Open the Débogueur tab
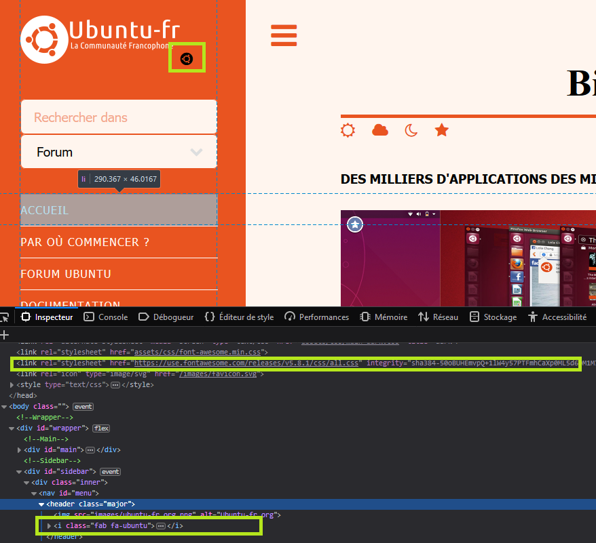The height and width of the screenshot is (543, 596). coord(166,317)
